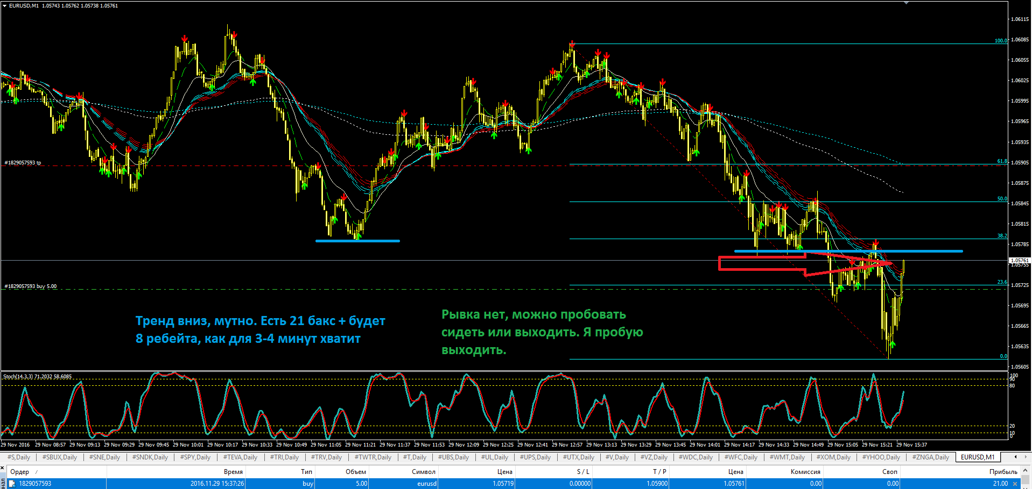Select the #YHOO,Daily chart tab

pos(881,457)
